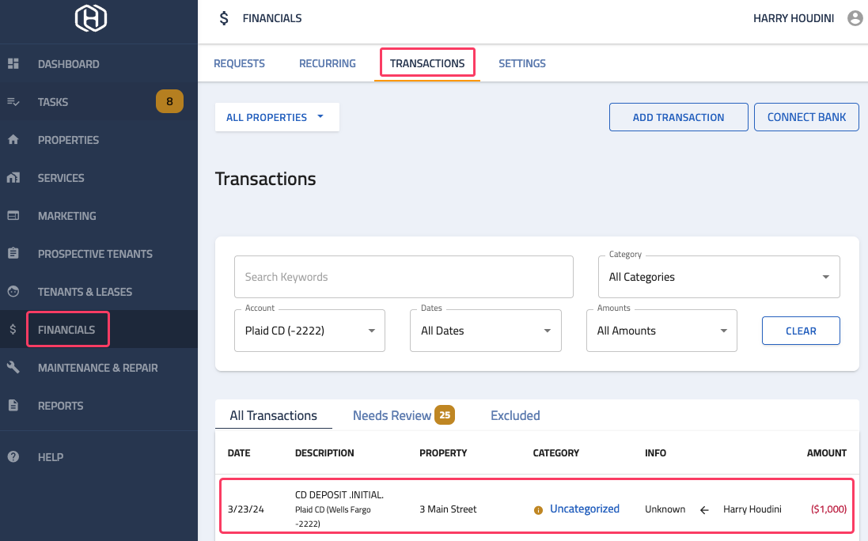
Task: Click the Services sidebar icon
Action: coord(13,177)
